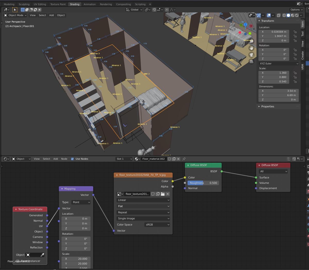Switch to rendered viewport shading
The image size is (309, 270).
click(x=296, y=15)
